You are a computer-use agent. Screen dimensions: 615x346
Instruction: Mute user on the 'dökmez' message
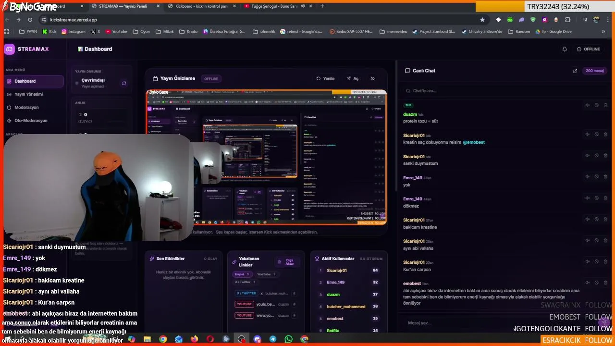(x=587, y=198)
